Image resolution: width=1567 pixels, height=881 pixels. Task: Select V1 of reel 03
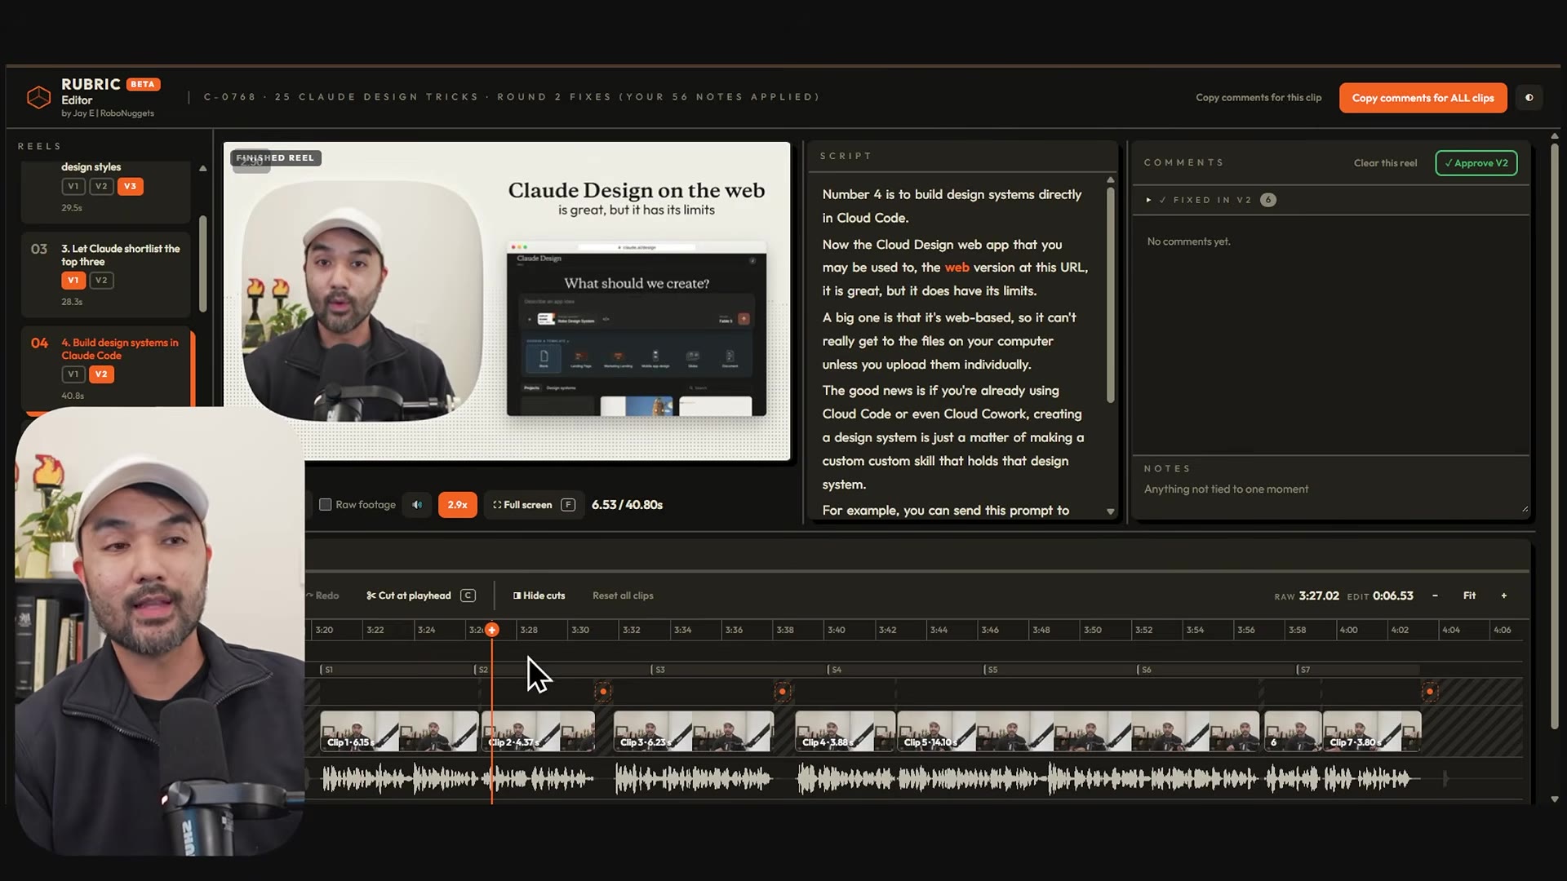73,280
